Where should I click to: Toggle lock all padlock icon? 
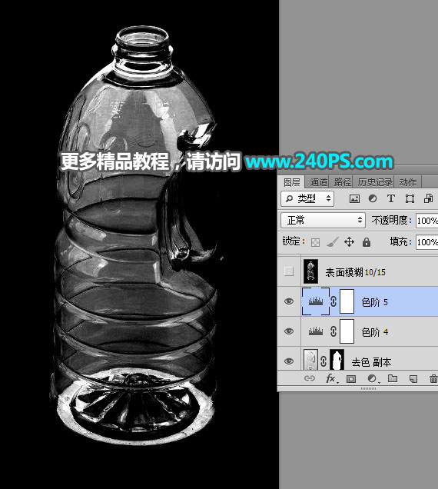367,242
